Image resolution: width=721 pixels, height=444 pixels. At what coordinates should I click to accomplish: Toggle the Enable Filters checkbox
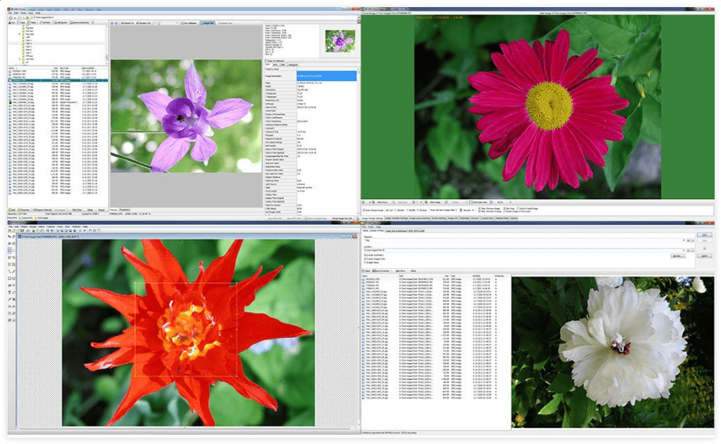pos(365,262)
